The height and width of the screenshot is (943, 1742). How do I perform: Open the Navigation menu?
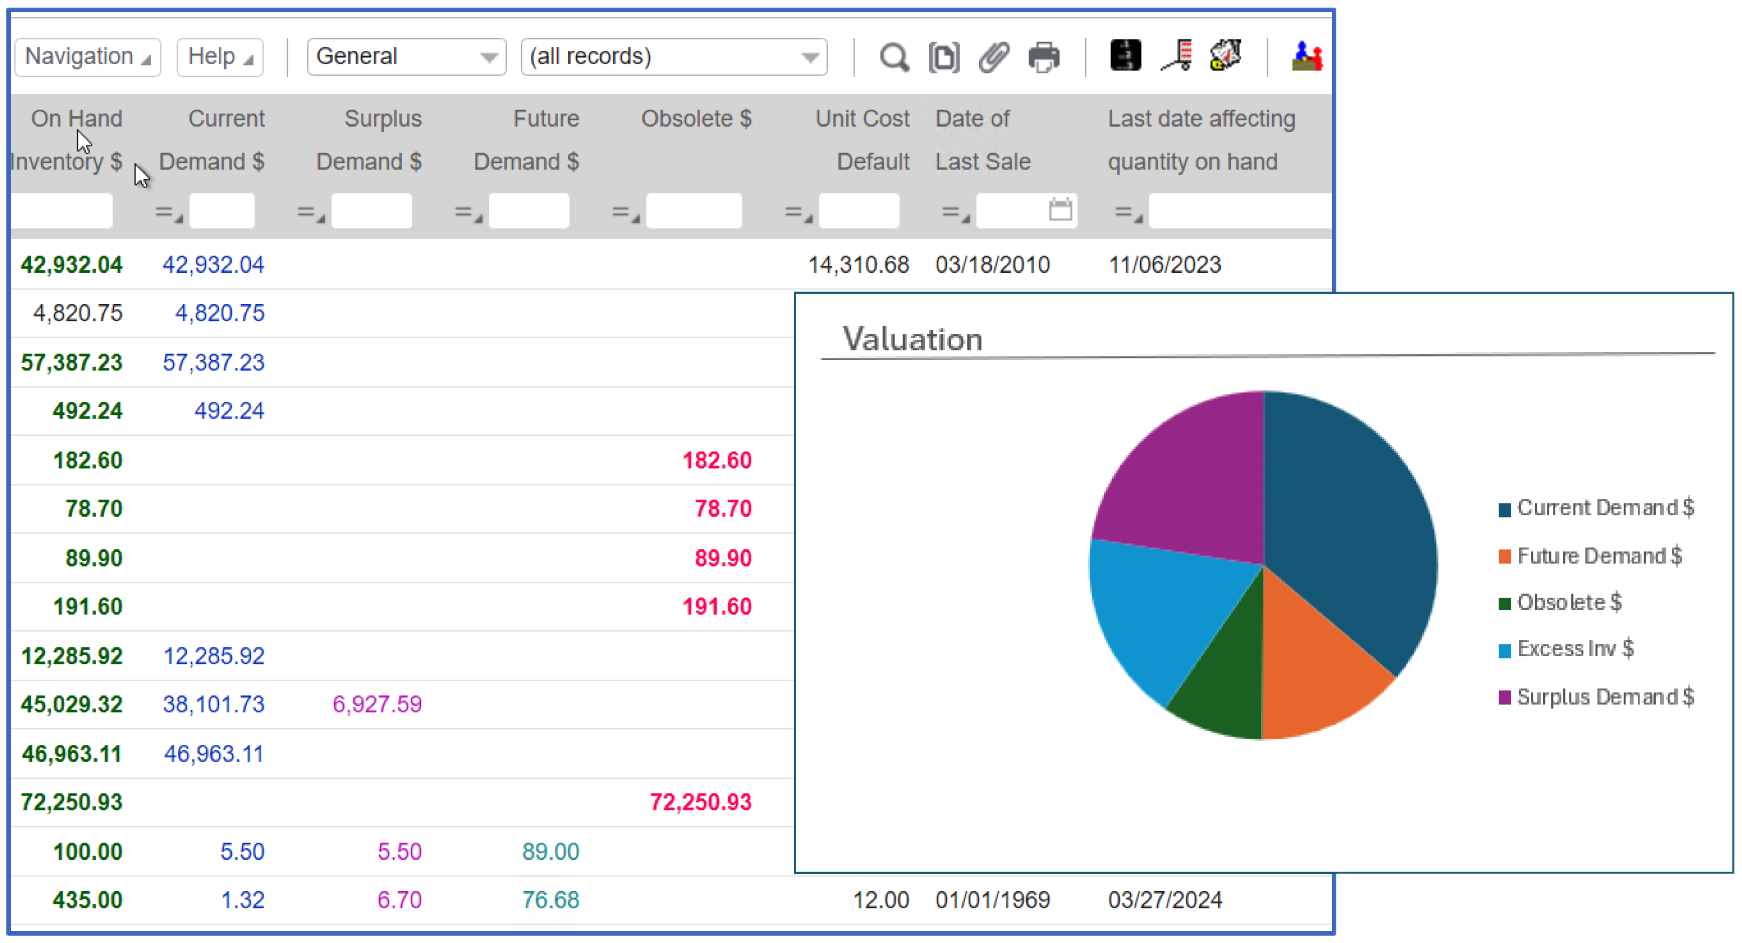86,56
